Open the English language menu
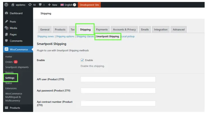 (68, 5)
